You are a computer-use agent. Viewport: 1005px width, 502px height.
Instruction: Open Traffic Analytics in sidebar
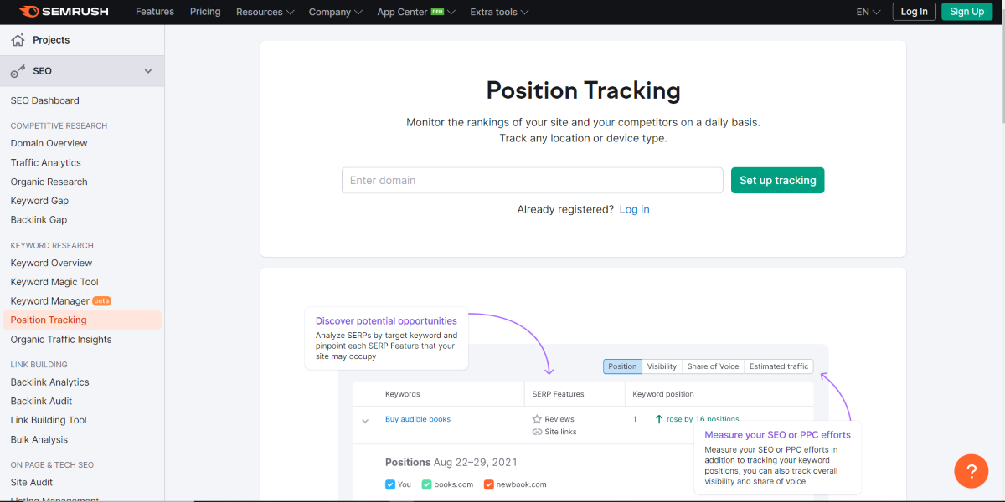tap(45, 162)
